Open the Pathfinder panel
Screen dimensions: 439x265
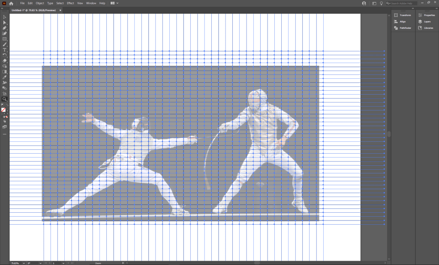click(403, 28)
